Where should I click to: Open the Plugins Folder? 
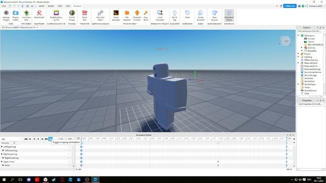click(x=16, y=16)
